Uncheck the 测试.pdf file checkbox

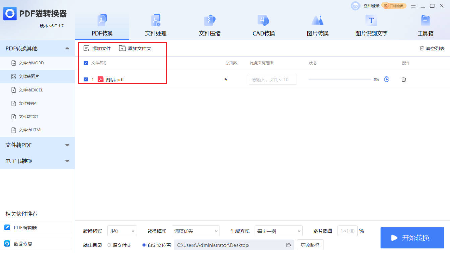pyautogui.click(x=86, y=80)
